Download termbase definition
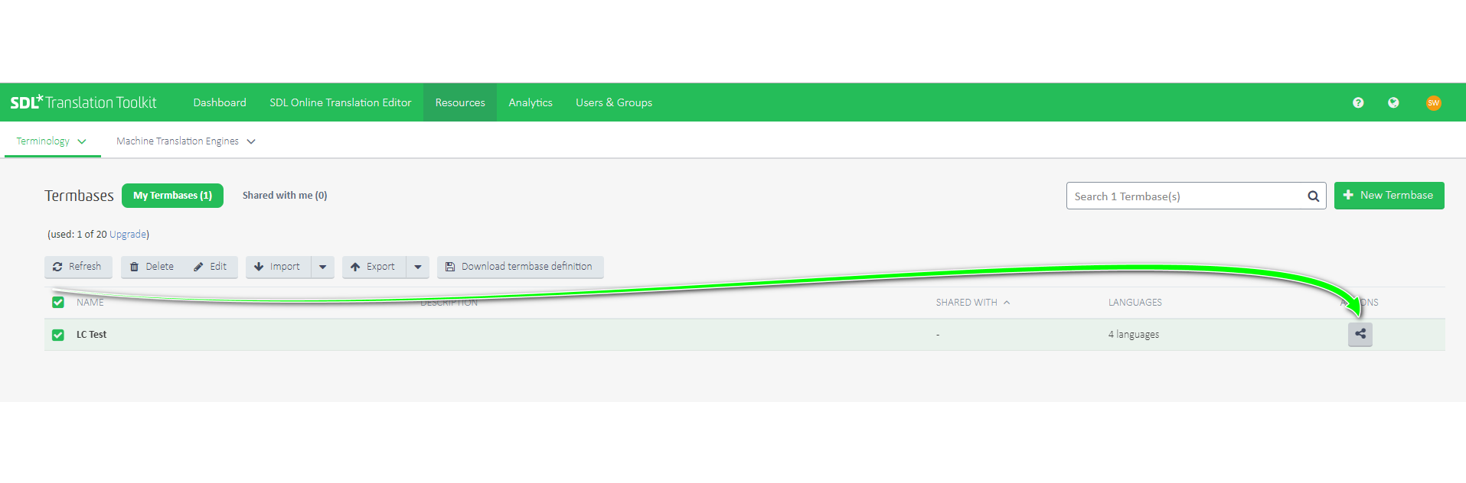1466x483 pixels. (520, 267)
